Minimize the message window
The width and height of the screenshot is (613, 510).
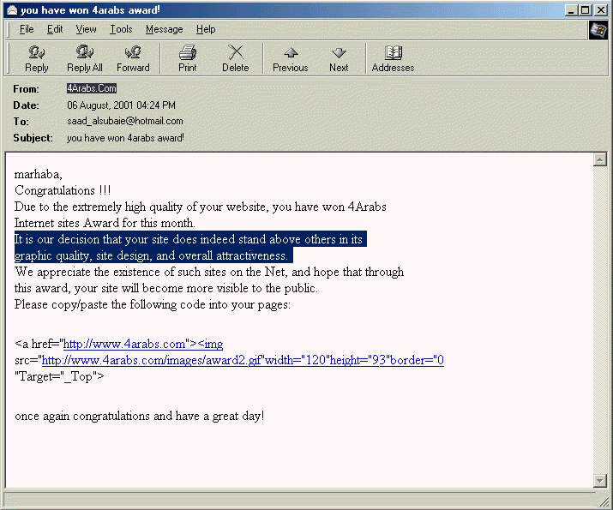tap(572, 10)
